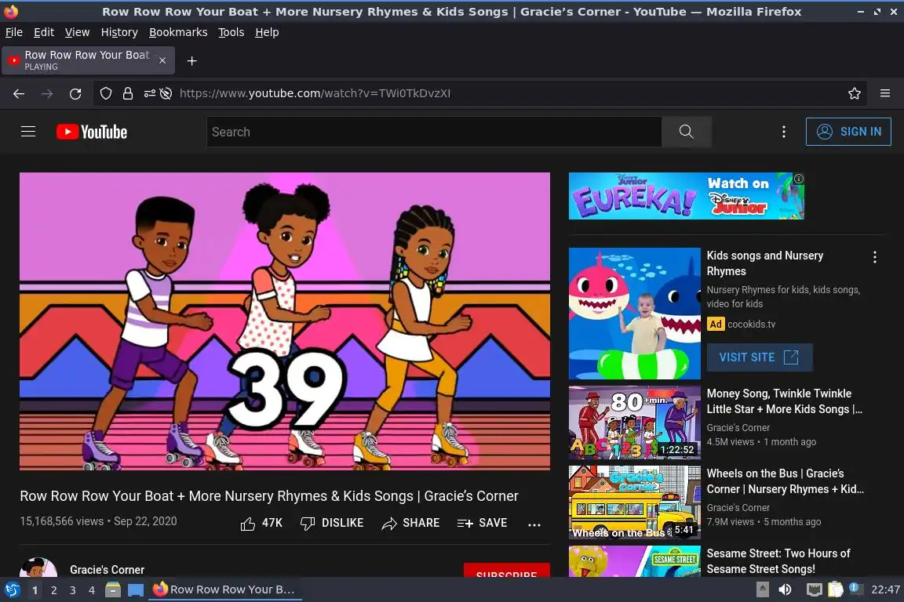The image size is (904, 602).
Task: Reload the current page
Action: click(x=75, y=93)
